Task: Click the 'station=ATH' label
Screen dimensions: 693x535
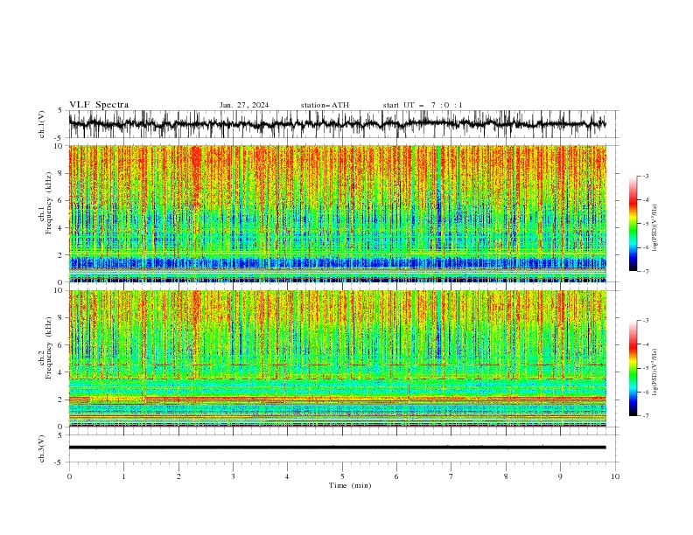Action: pyautogui.click(x=325, y=105)
